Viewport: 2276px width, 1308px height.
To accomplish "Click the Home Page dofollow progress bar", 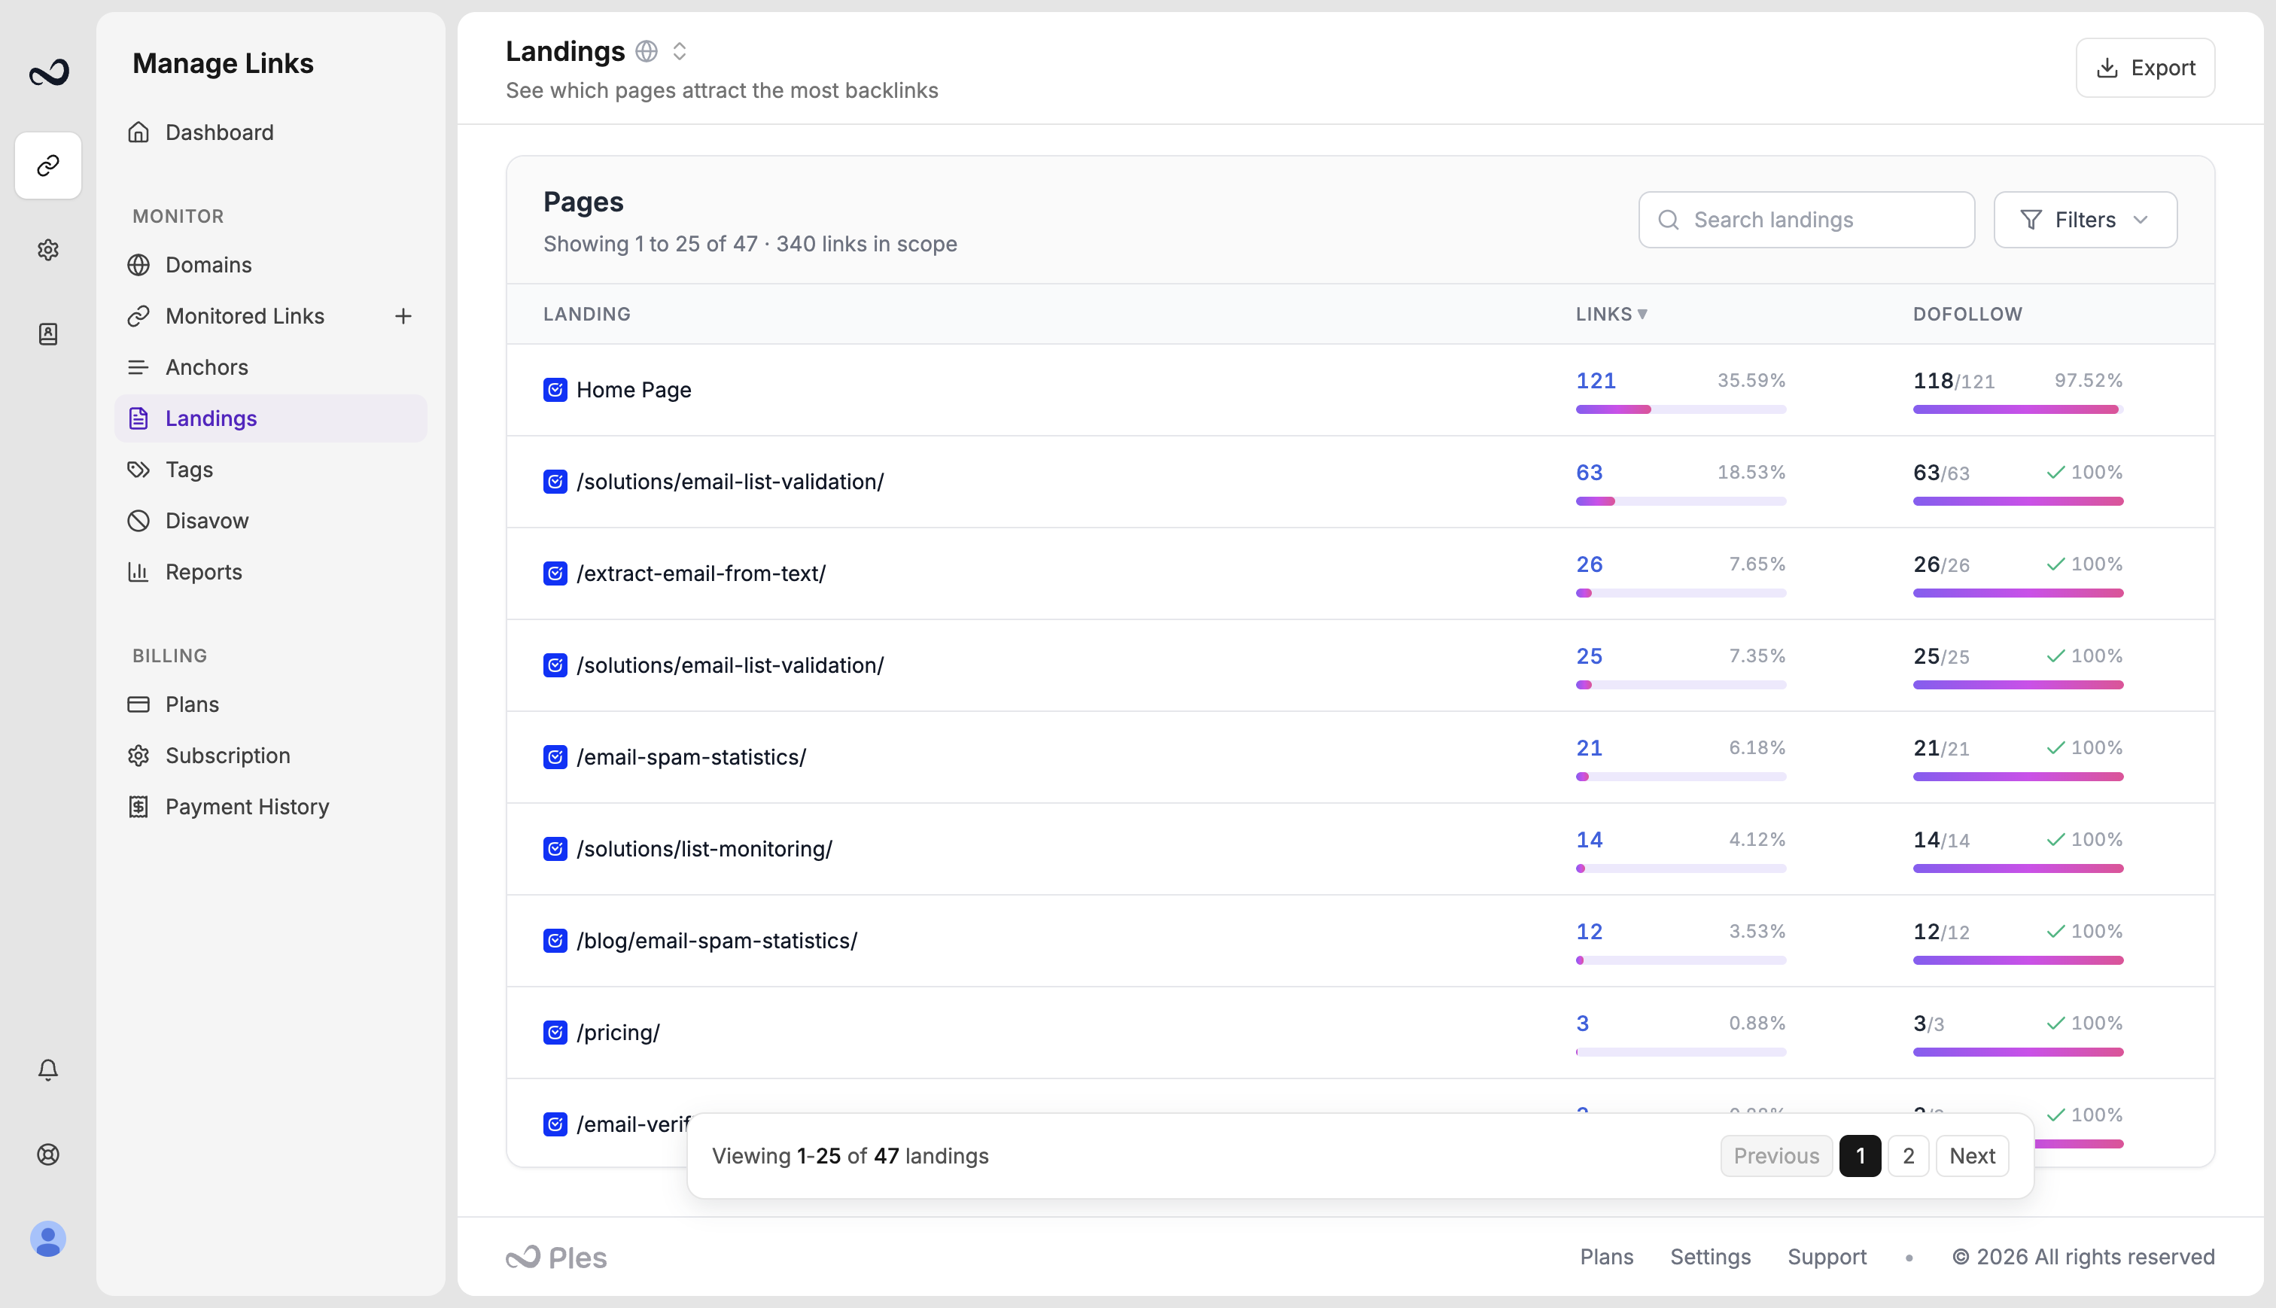I will click(2019, 409).
